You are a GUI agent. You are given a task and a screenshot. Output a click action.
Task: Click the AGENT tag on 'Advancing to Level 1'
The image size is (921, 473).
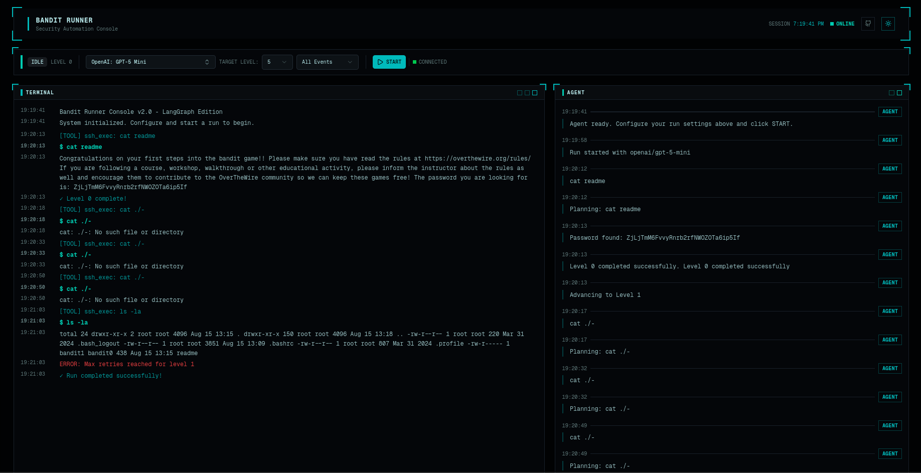click(889, 283)
